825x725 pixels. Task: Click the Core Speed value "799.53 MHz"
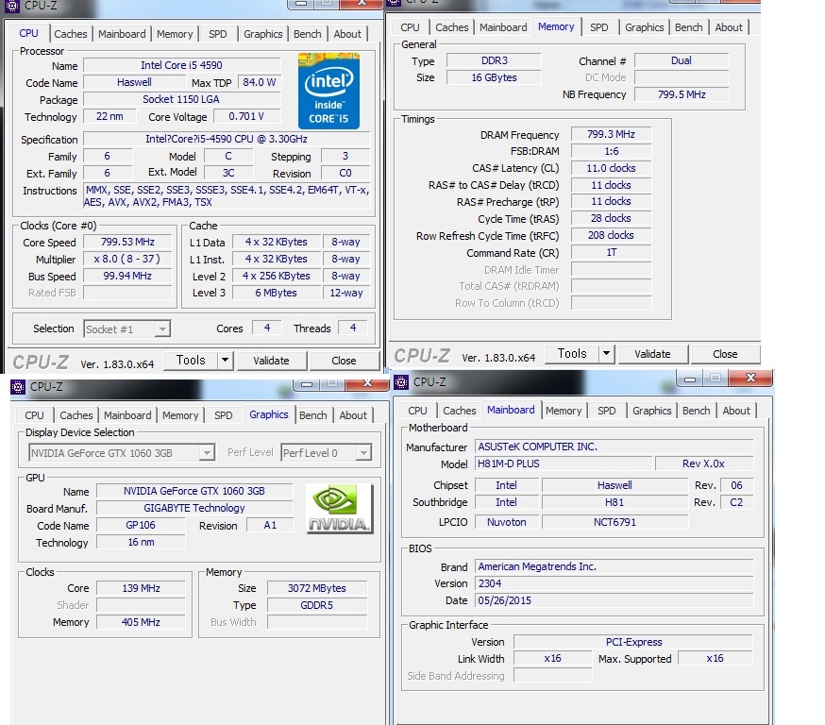(127, 242)
